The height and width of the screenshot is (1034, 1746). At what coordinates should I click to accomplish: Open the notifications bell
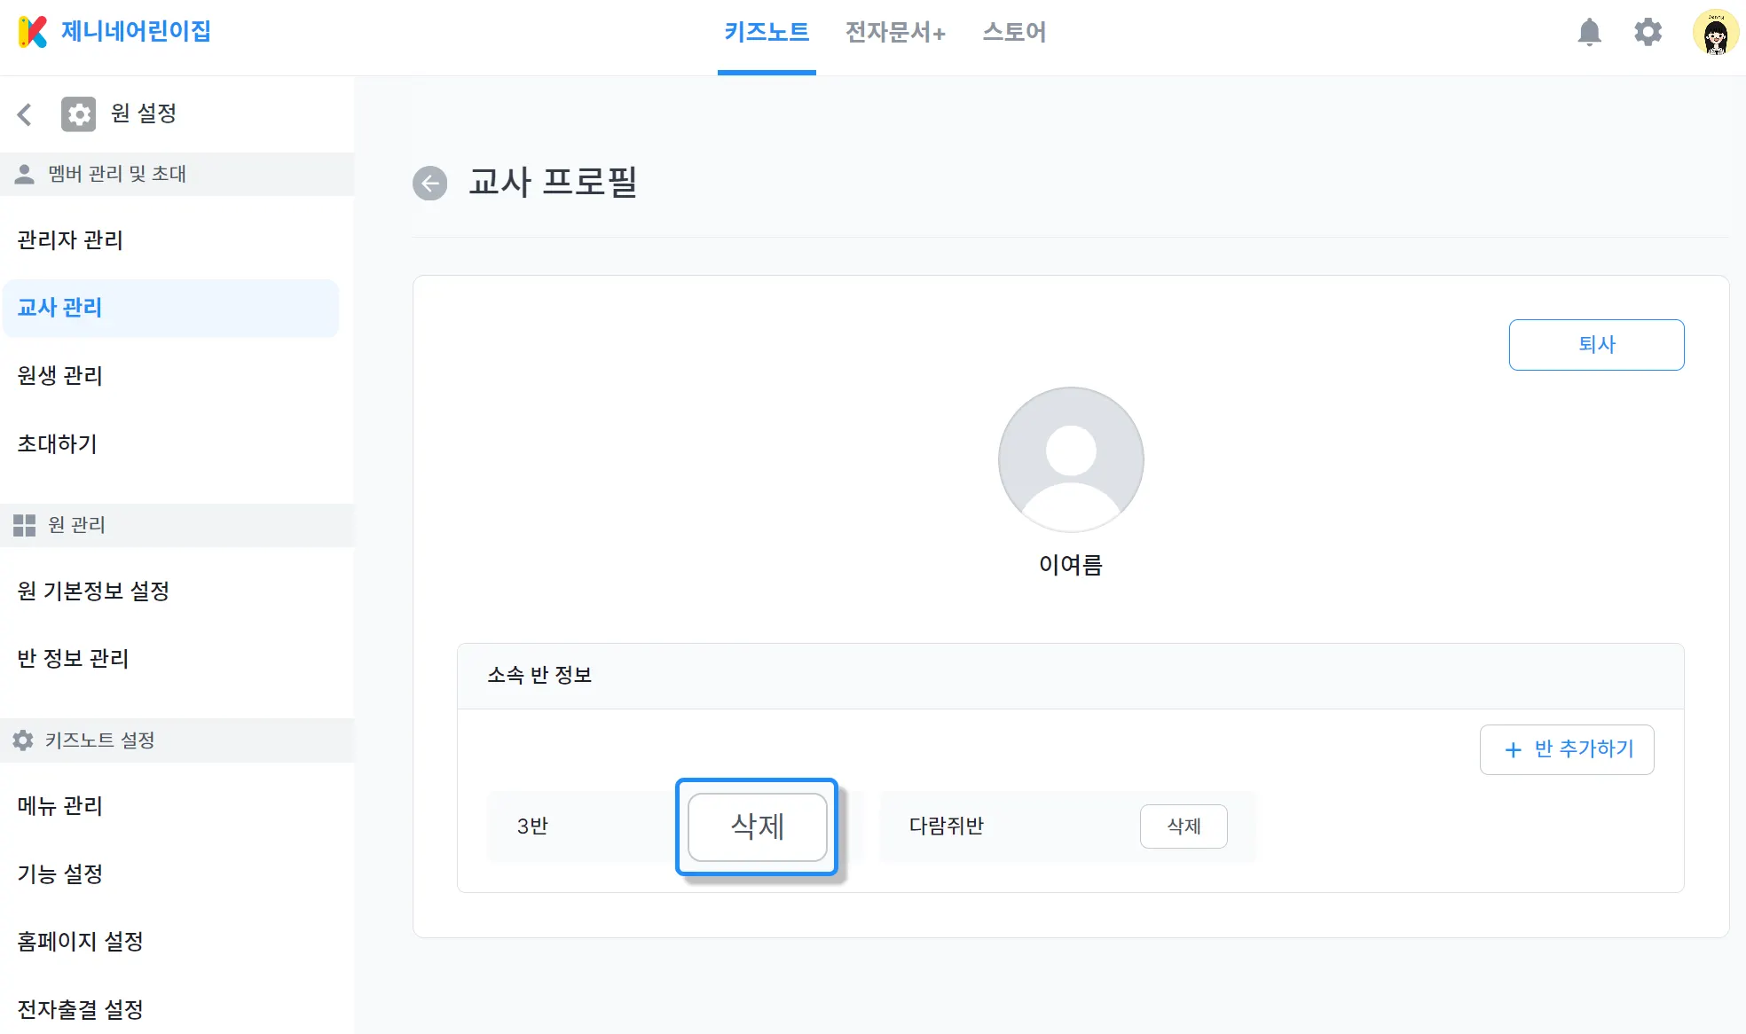(x=1589, y=32)
